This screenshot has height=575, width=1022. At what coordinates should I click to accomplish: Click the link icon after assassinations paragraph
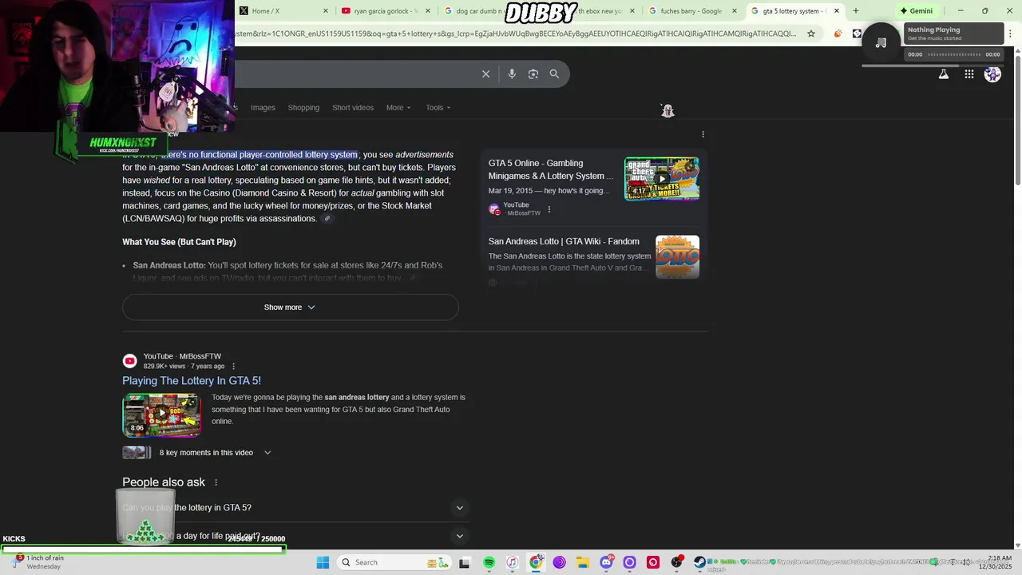327,219
